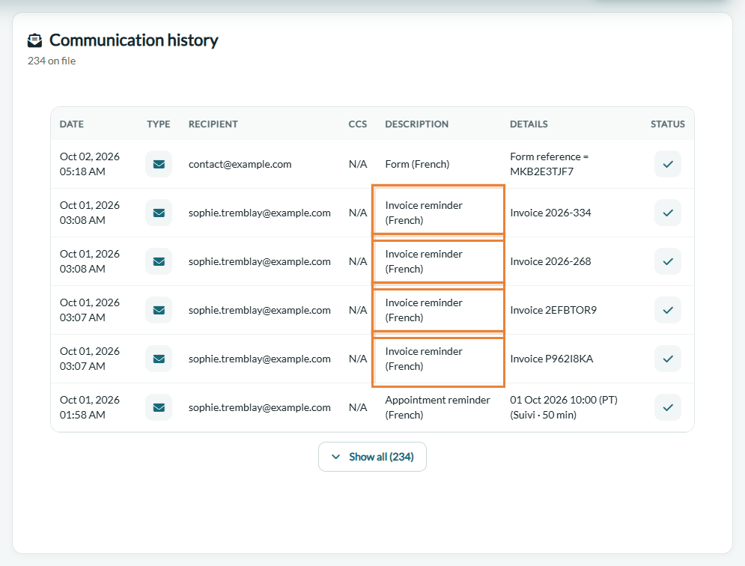
Task: Click the CCS column header
Action: (x=357, y=124)
